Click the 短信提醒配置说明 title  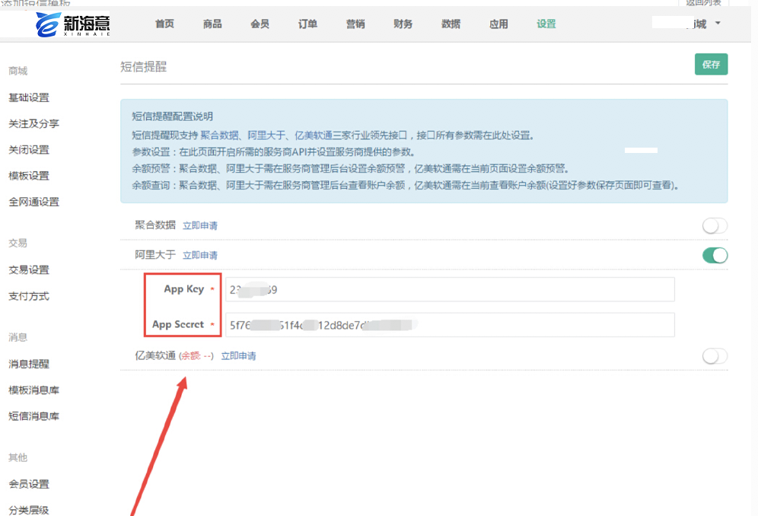[x=173, y=116]
